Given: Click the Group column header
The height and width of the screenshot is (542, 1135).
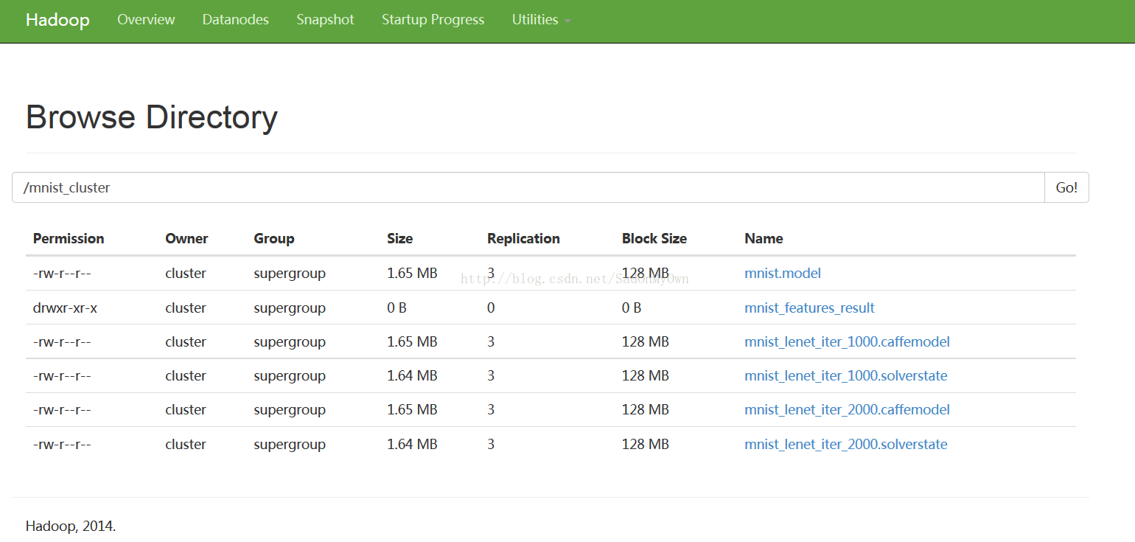Looking at the screenshot, I should pyautogui.click(x=274, y=238).
